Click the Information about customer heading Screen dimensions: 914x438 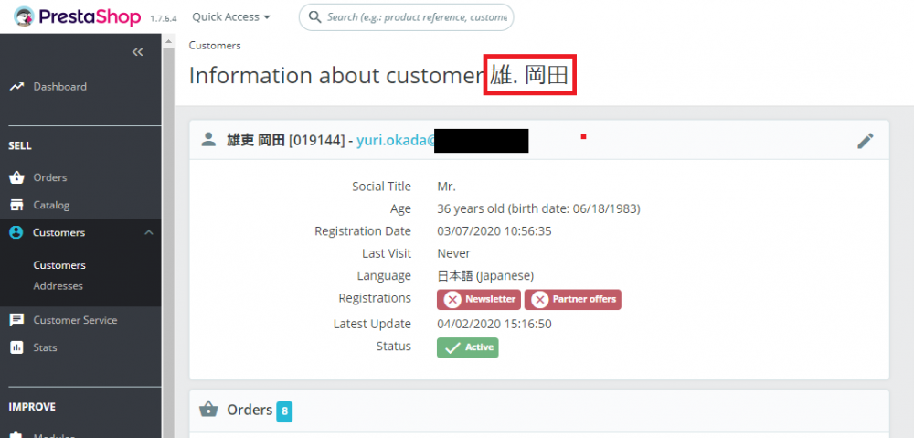click(379, 76)
